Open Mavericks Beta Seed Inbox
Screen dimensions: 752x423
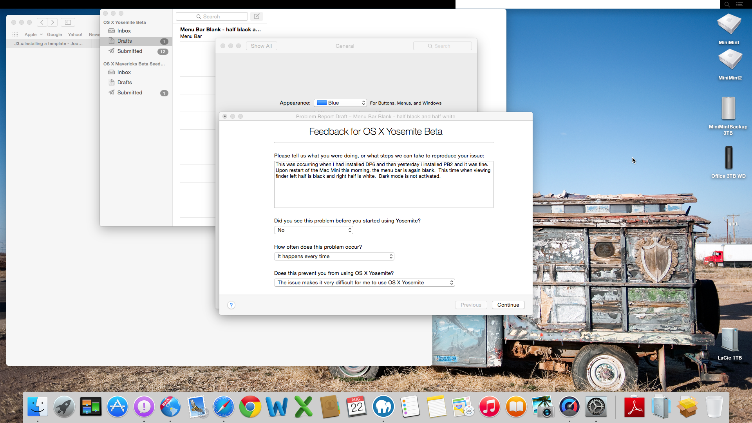pyautogui.click(x=136, y=72)
